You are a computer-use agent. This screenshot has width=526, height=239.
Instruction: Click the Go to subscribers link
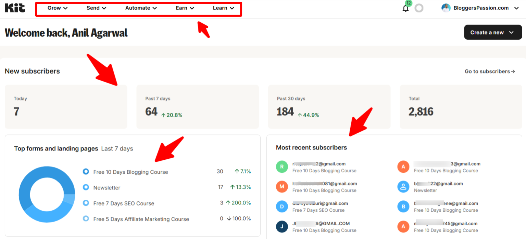click(489, 71)
